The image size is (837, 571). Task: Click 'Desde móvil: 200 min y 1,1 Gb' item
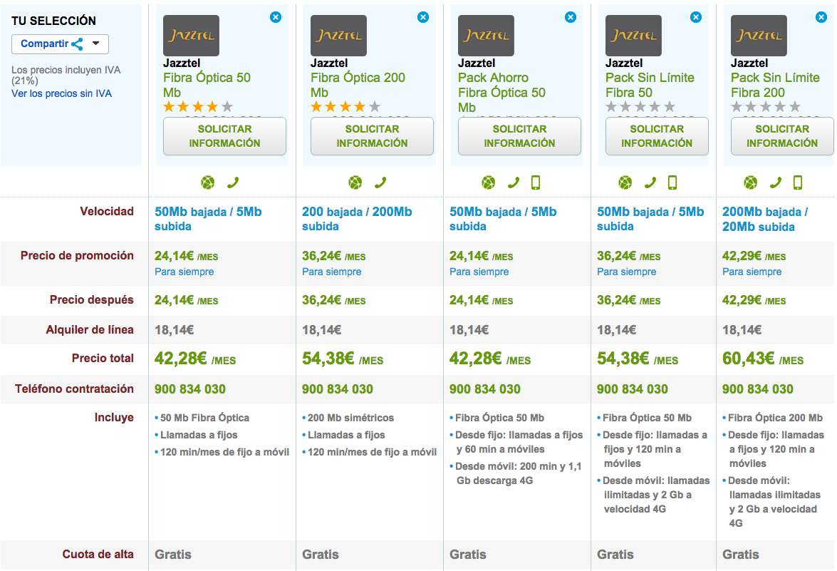click(518, 473)
